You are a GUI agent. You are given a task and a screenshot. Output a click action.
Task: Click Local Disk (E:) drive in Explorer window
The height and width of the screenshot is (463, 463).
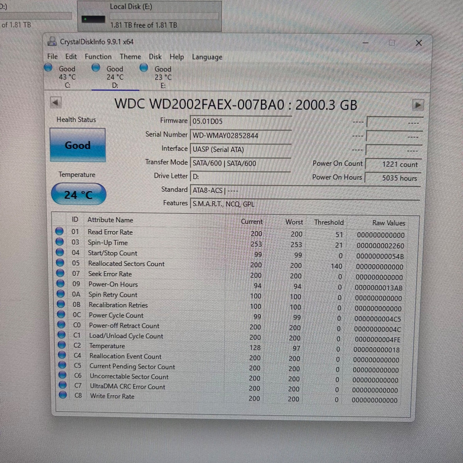tap(150, 16)
